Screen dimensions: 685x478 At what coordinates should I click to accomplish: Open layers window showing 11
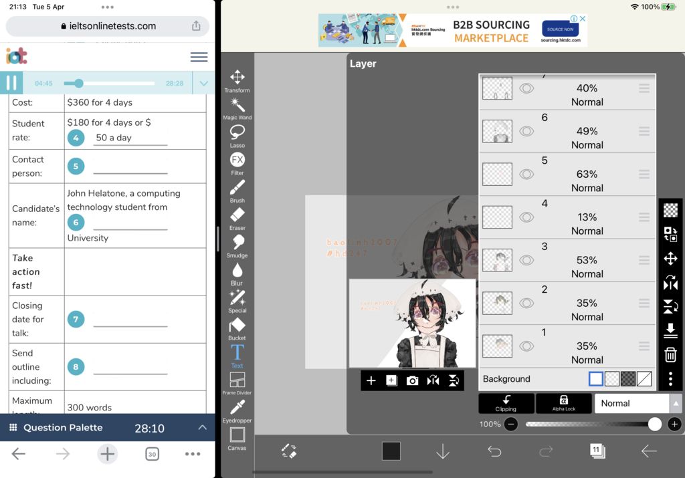[x=597, y=451]
